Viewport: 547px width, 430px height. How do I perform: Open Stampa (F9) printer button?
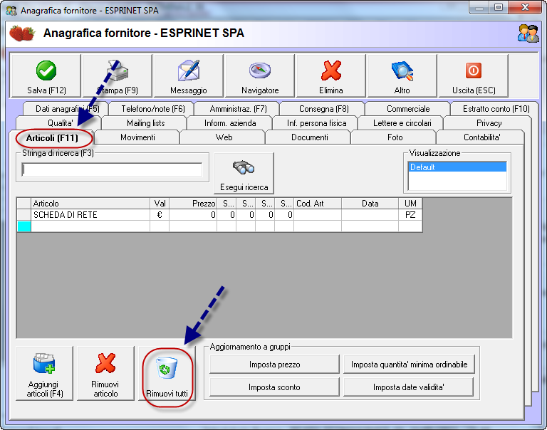(x=118, y=75)
